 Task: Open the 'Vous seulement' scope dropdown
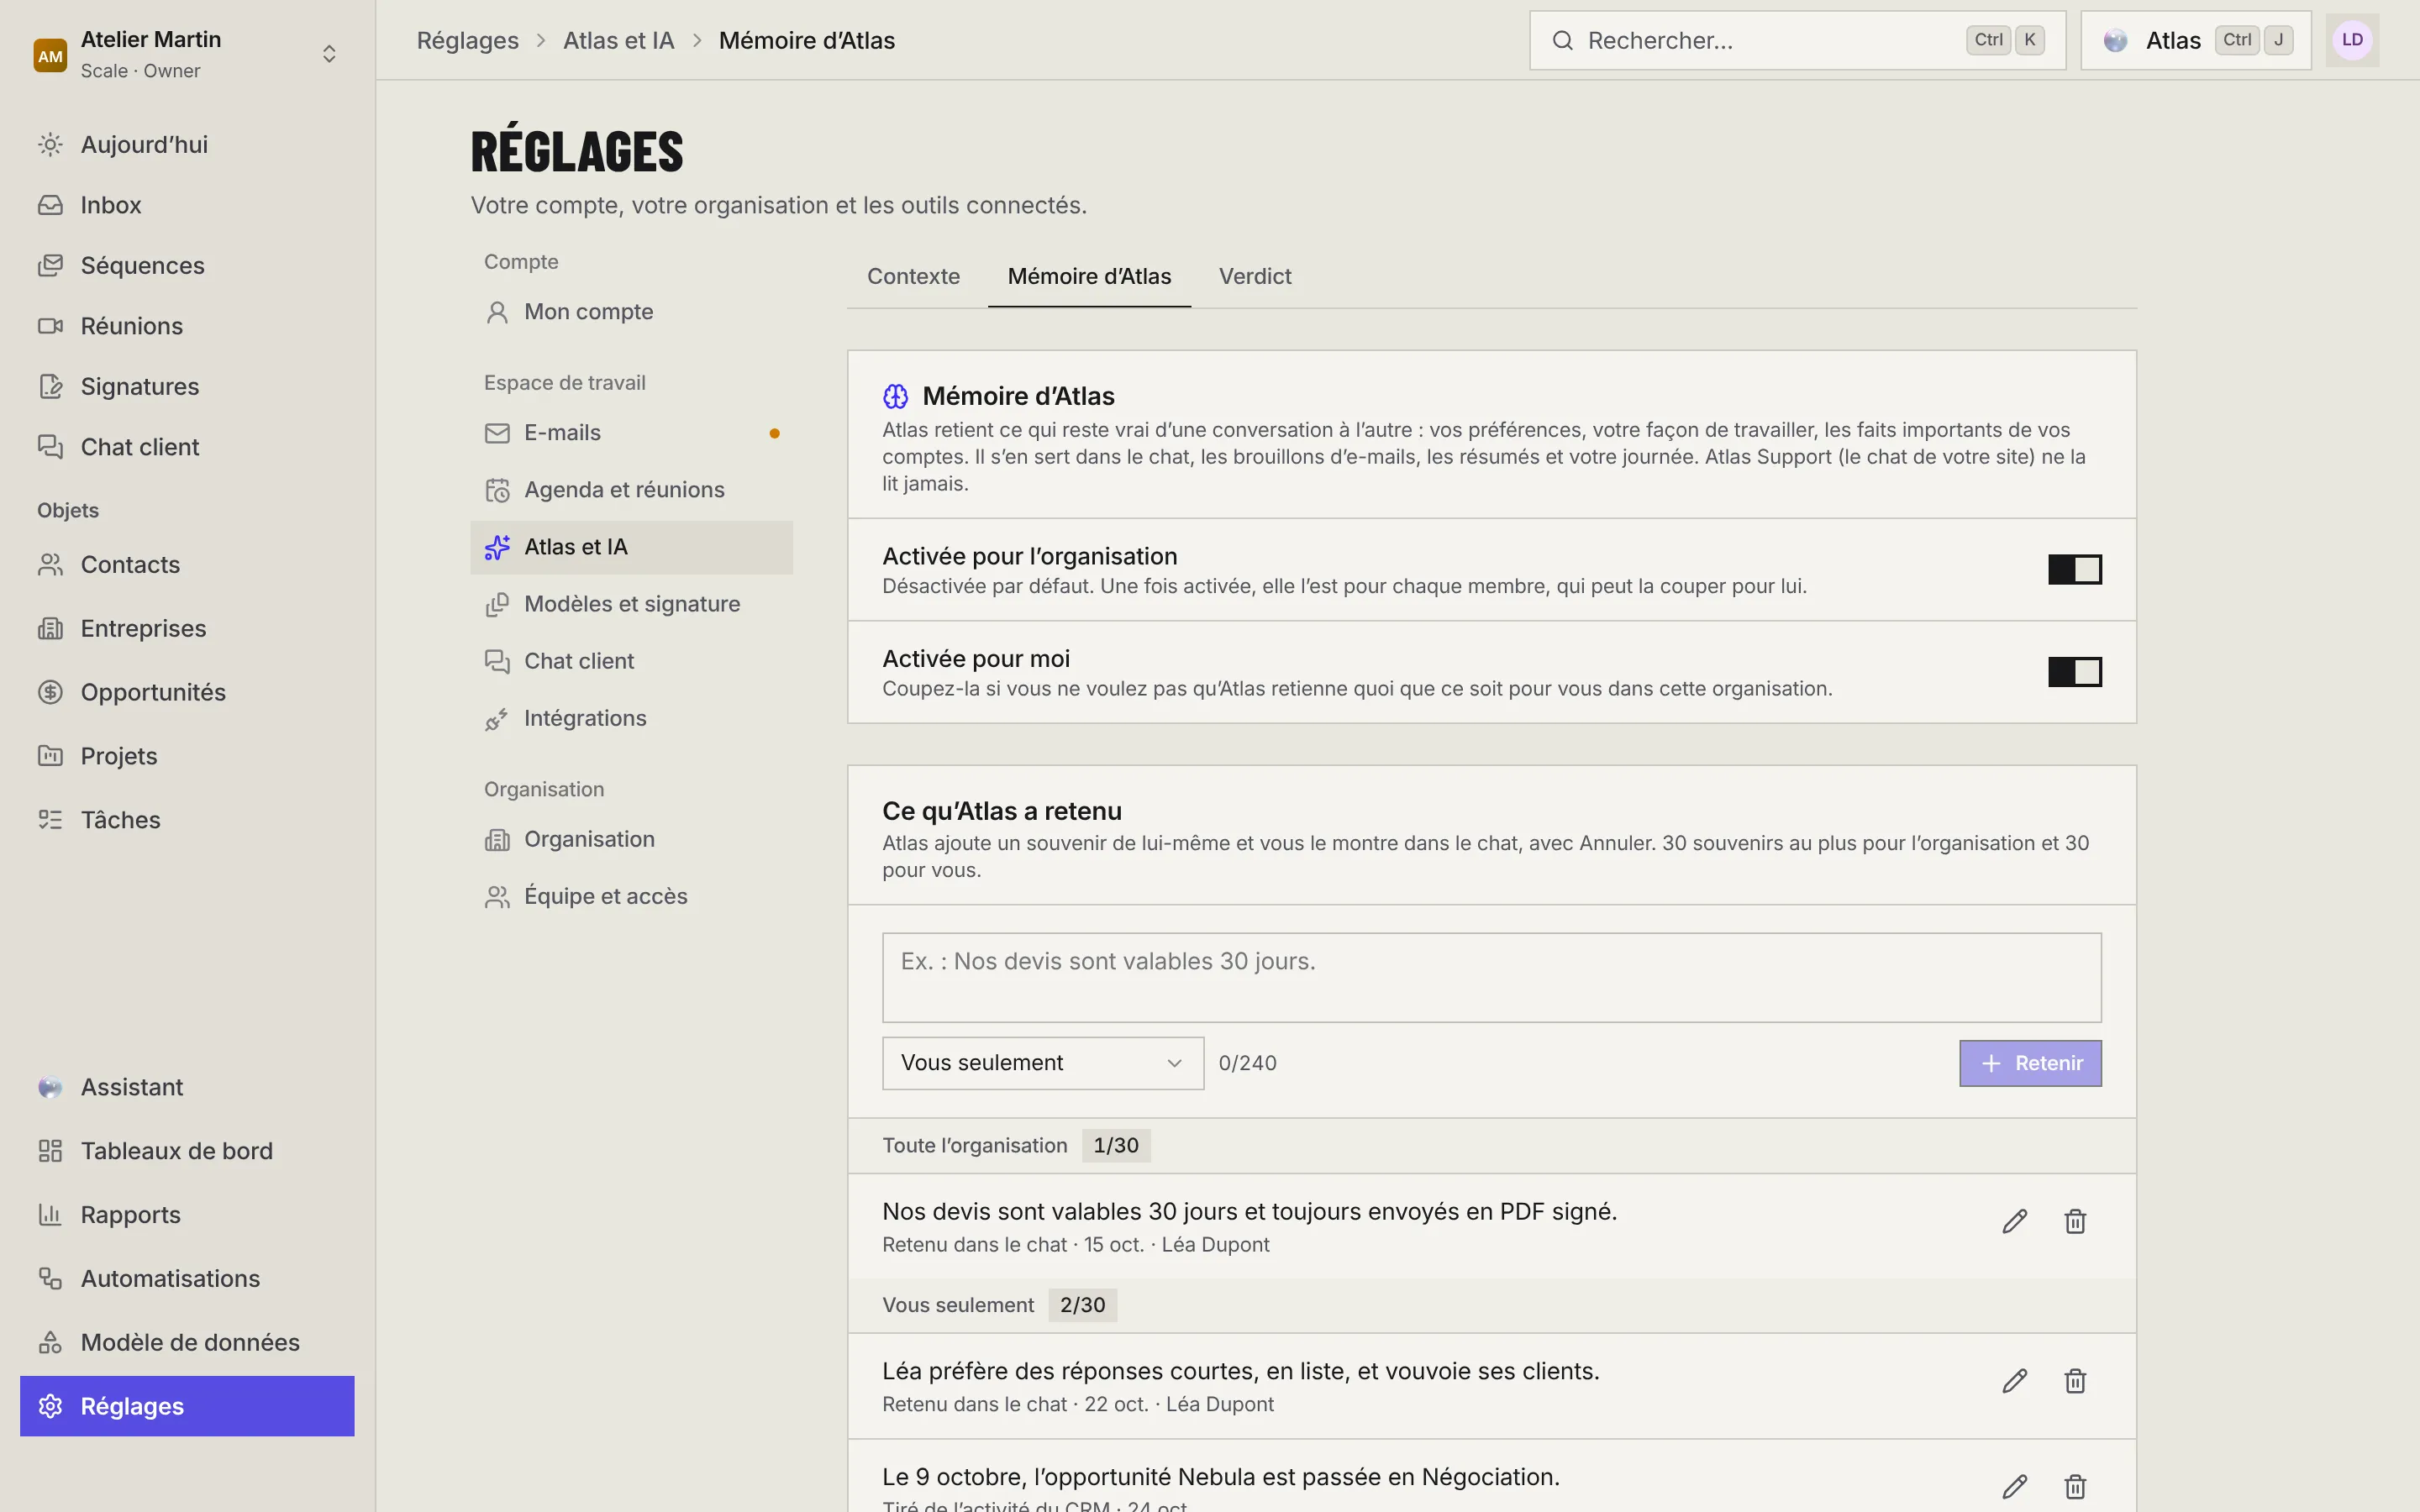pyautogui.click(x=1043, y=1063)
